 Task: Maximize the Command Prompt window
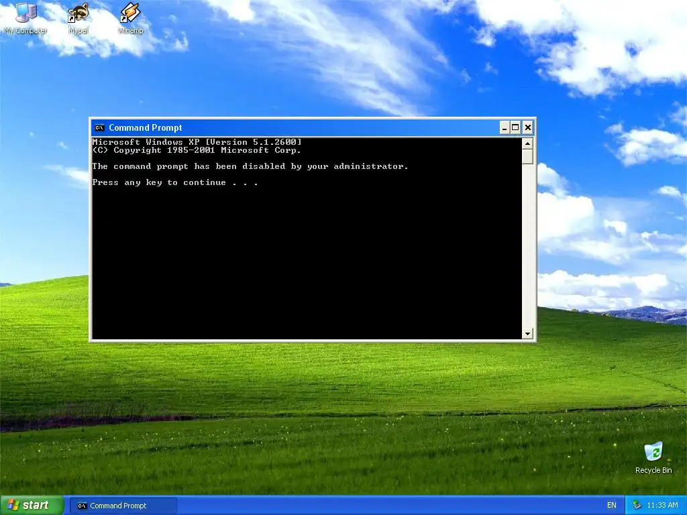click(516, 128)
